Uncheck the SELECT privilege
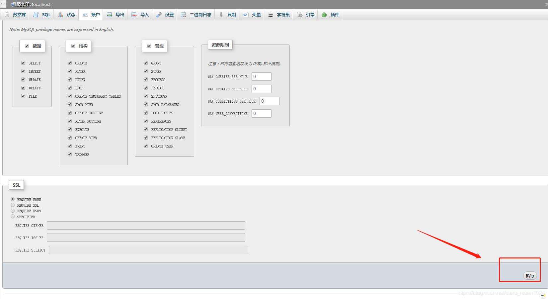 tap(23, 63)
